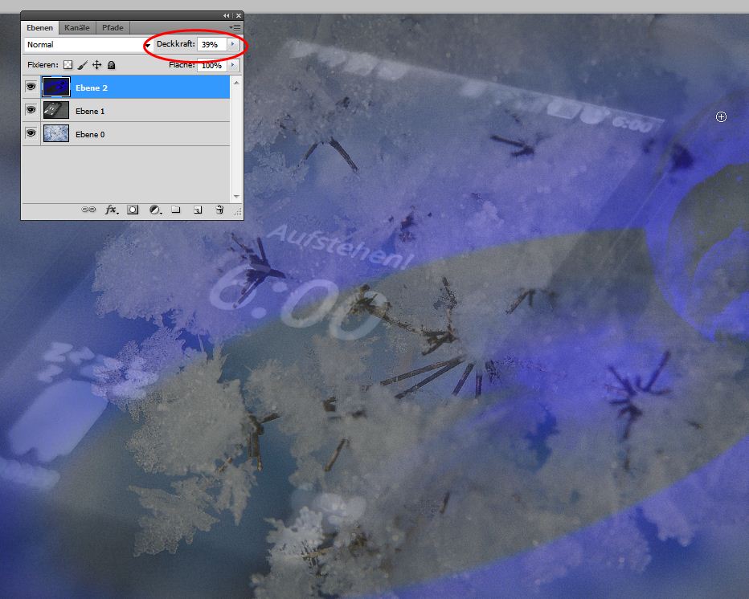Viewport: 749px width, 599px height.
Task: Open the Deckkraft slider arrow
Action: click(x=232, y=44)
